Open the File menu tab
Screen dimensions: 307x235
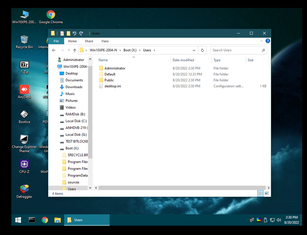(56, 41)
